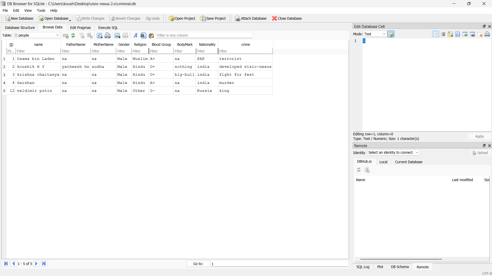Image resolution: width=492 pixels, height=276 pixels.
Task: Print the currently browsed table data
Action: (x=108, y=36)
